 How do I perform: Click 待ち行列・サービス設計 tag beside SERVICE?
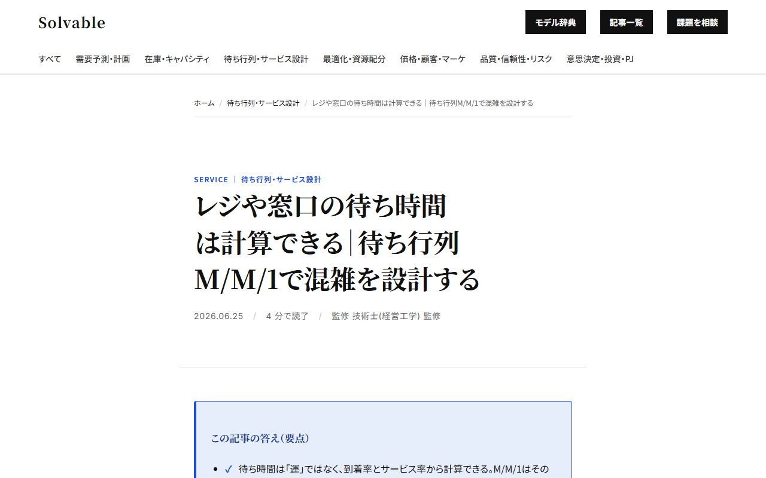281,179
